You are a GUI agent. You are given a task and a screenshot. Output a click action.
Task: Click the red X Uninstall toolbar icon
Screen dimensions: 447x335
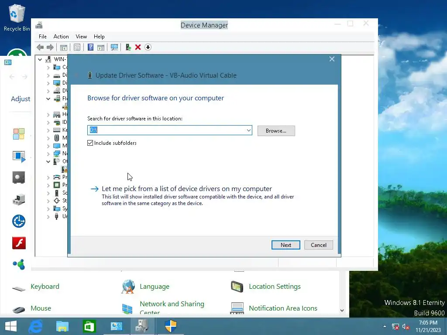[138, 47]
